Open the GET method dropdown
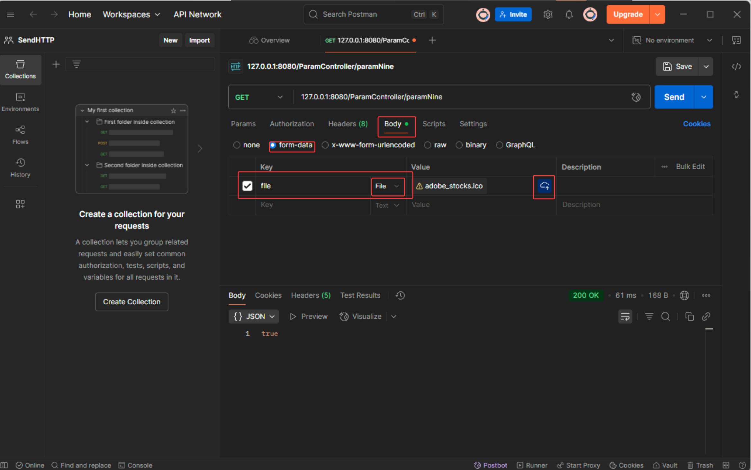Screen dimensions: 751x470 (x=259, y=97)
